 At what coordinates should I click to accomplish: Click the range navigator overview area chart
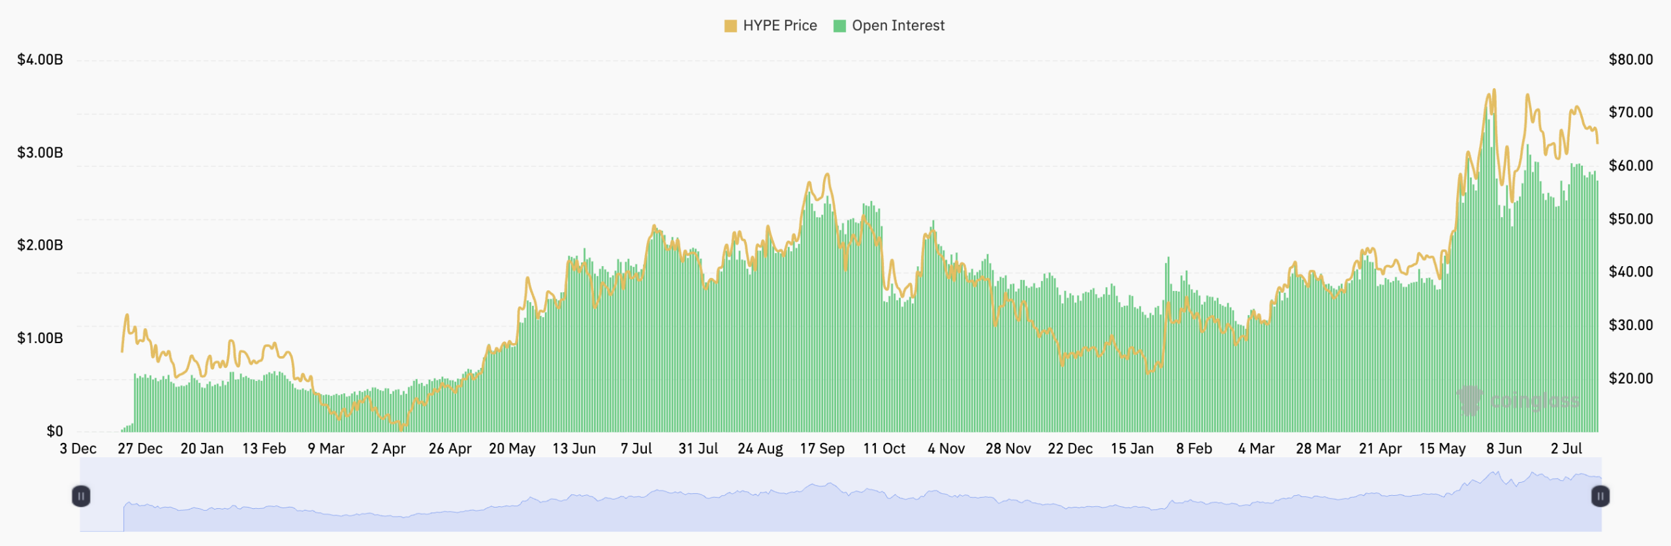(841, 494)
